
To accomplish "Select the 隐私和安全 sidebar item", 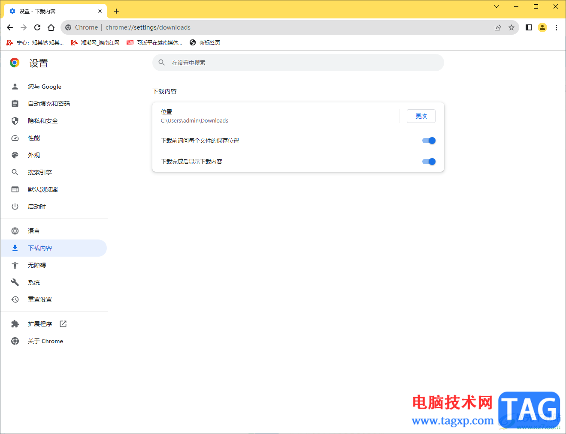I will (x=43, y=120).
